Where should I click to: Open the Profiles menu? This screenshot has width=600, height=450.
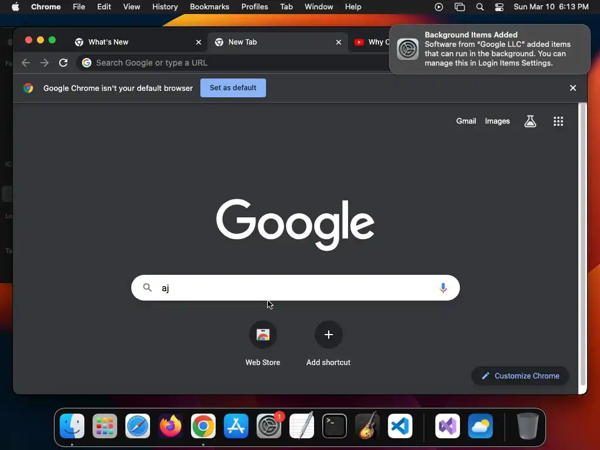(x=255, y=7)
